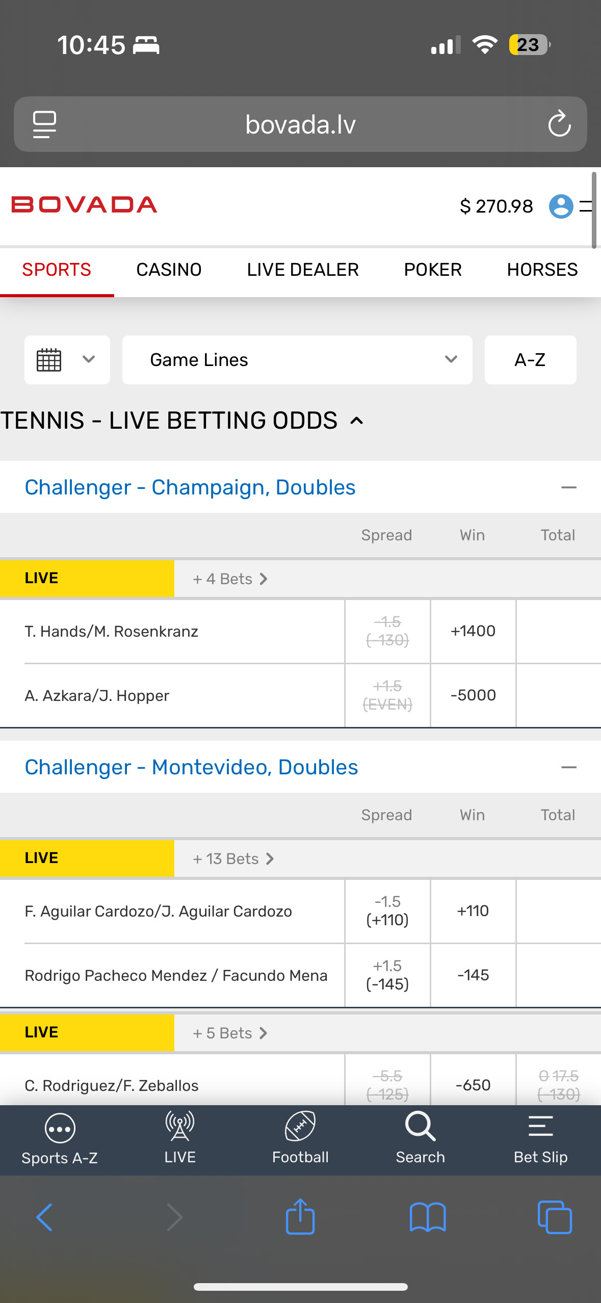Open the + 13 Bets link
This screenshot has height=1303, width=601.
(x=233, y=859)
